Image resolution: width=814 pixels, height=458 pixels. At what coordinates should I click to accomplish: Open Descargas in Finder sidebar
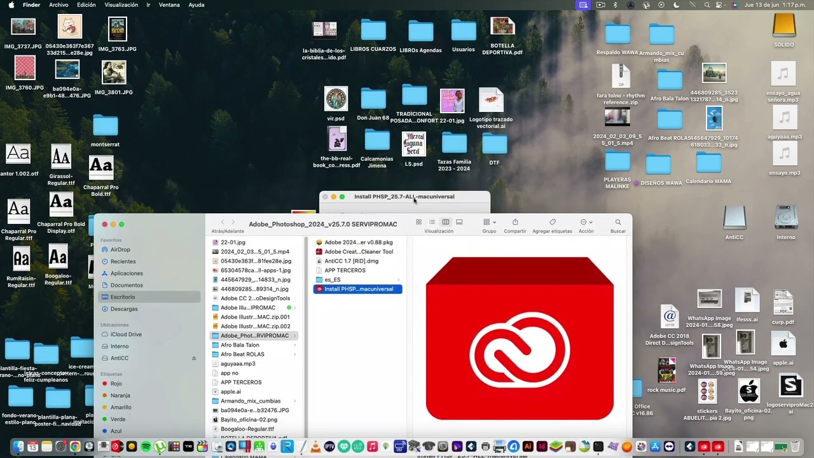[124, 309]
